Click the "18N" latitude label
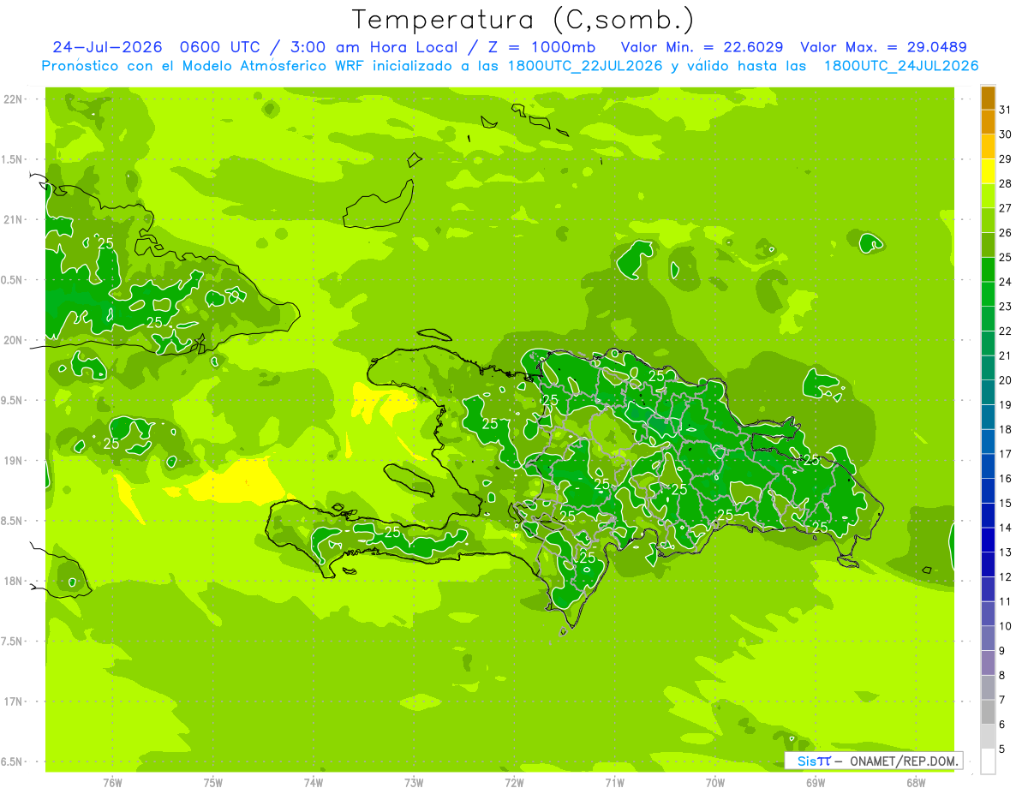The height and width of the screenshot is (794, 1028). tap(14, 581)
